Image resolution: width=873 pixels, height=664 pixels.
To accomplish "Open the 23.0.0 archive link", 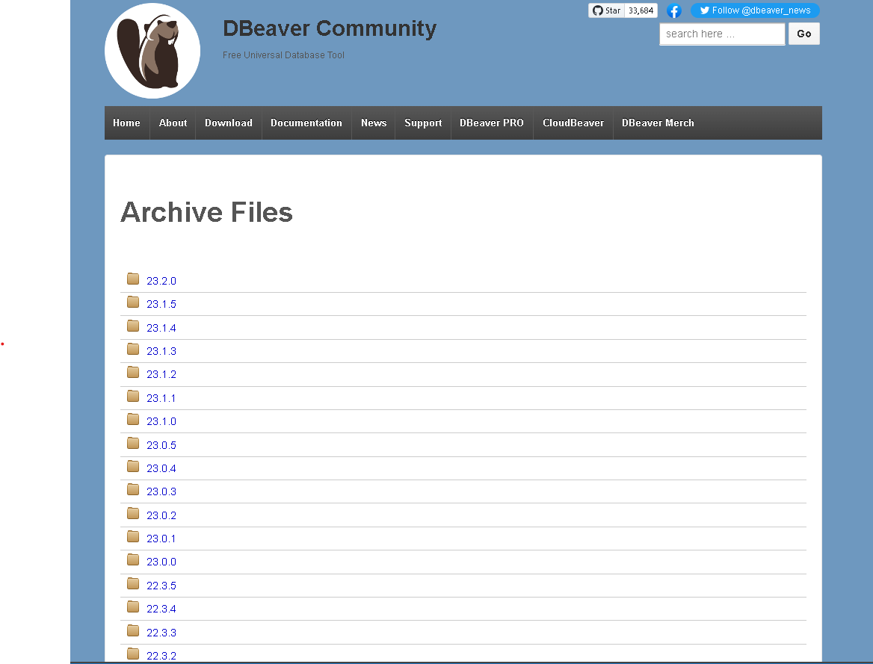I will click(x=161, y=562).
